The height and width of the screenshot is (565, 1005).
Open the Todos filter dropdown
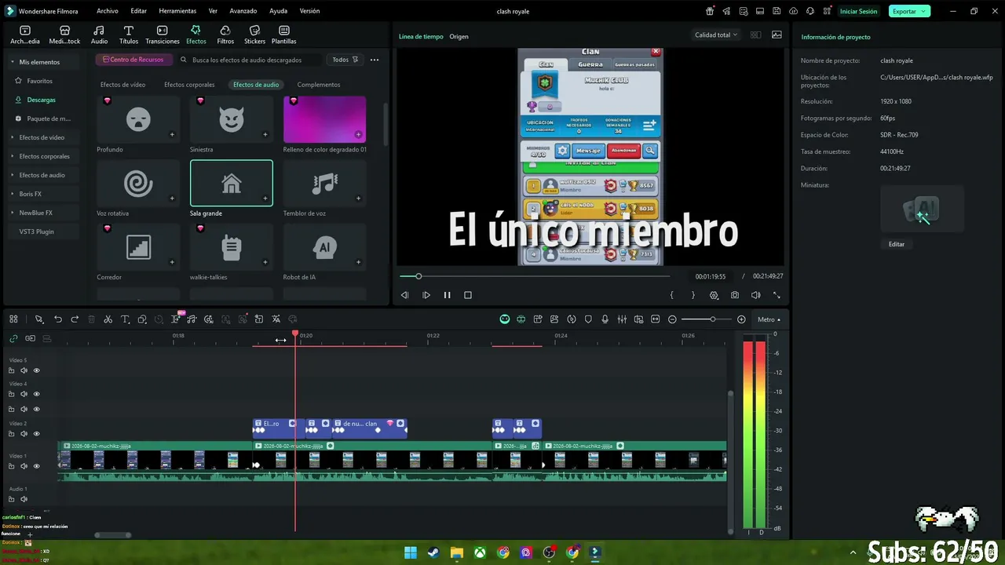click(x=345, y=60)
